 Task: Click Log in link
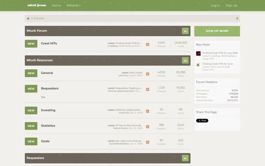pyautogui.click(x=215, y=6)
